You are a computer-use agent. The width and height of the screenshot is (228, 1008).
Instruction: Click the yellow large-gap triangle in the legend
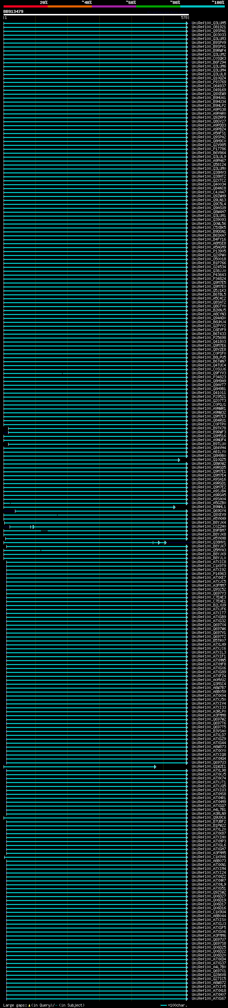click(x=29, y=1005)
